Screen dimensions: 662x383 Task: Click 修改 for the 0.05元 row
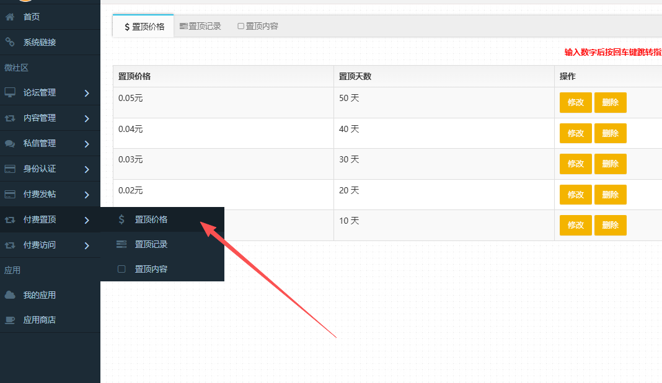point(575,102)
